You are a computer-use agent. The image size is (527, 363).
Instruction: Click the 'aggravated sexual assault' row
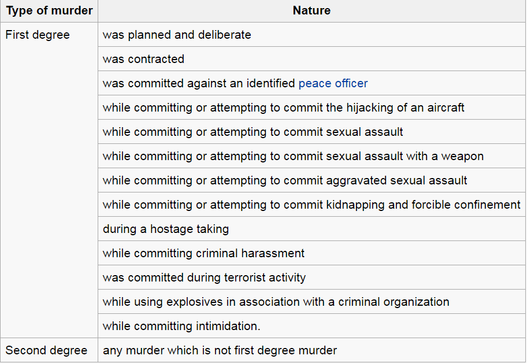(x=285, y=180)
